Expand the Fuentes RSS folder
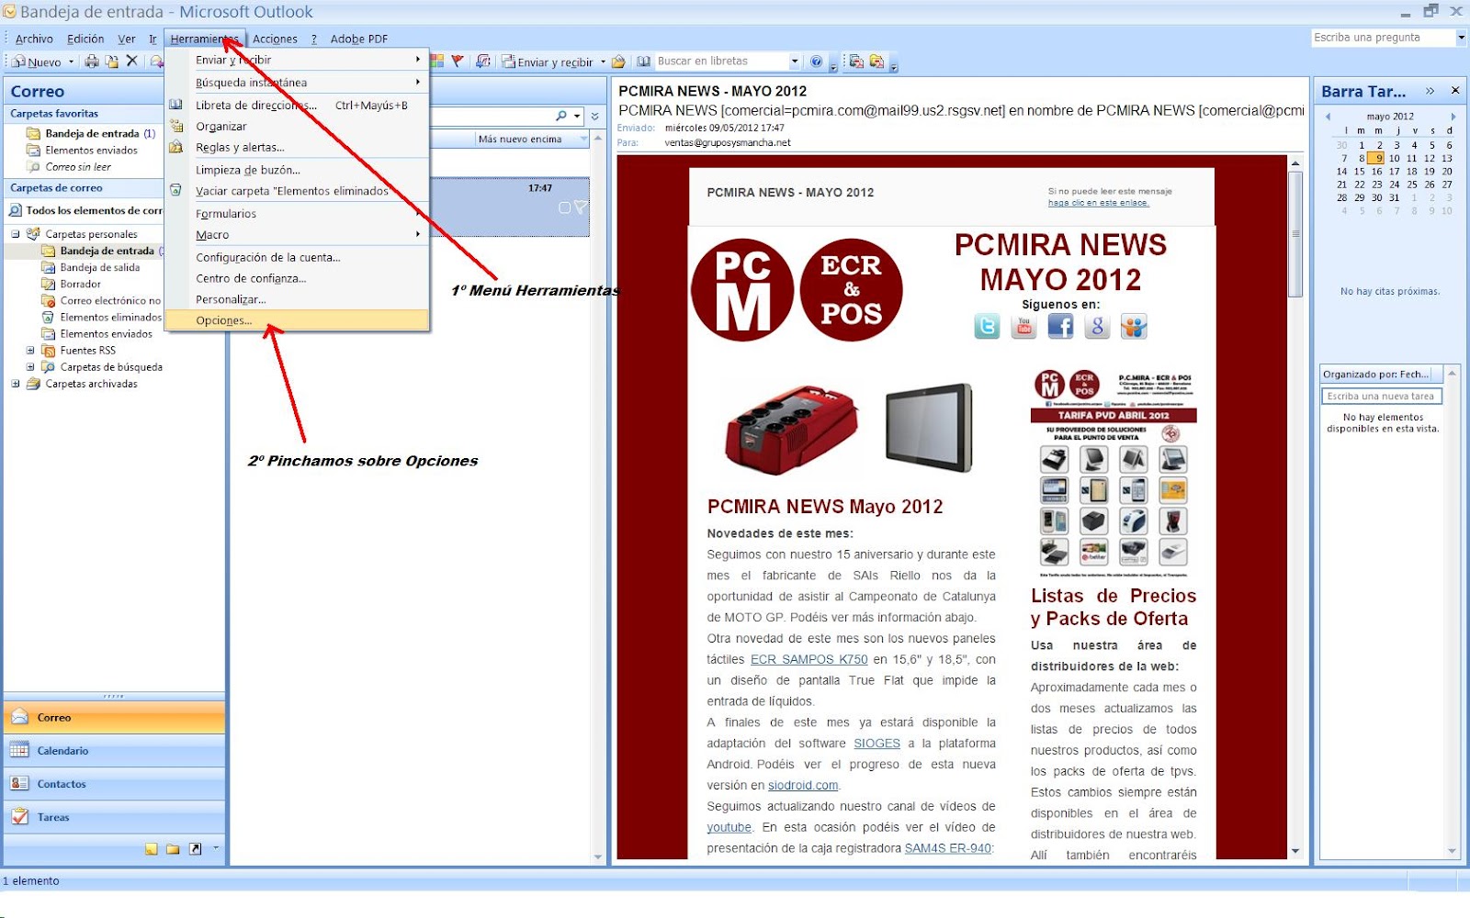The image size is (1470, 918). (x=30, y=351)
